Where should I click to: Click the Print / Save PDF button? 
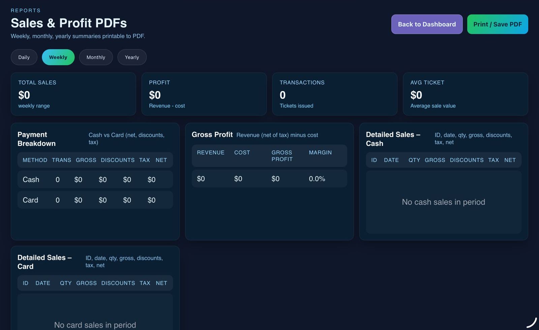click(498, 24)
